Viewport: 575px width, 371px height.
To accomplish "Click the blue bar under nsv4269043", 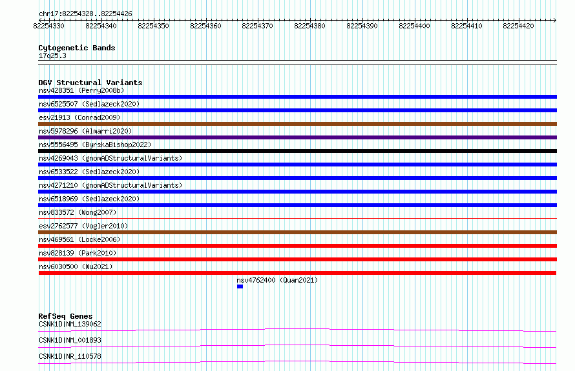I will (297, 165).
